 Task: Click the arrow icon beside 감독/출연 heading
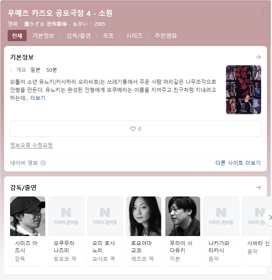coord(258,188)
